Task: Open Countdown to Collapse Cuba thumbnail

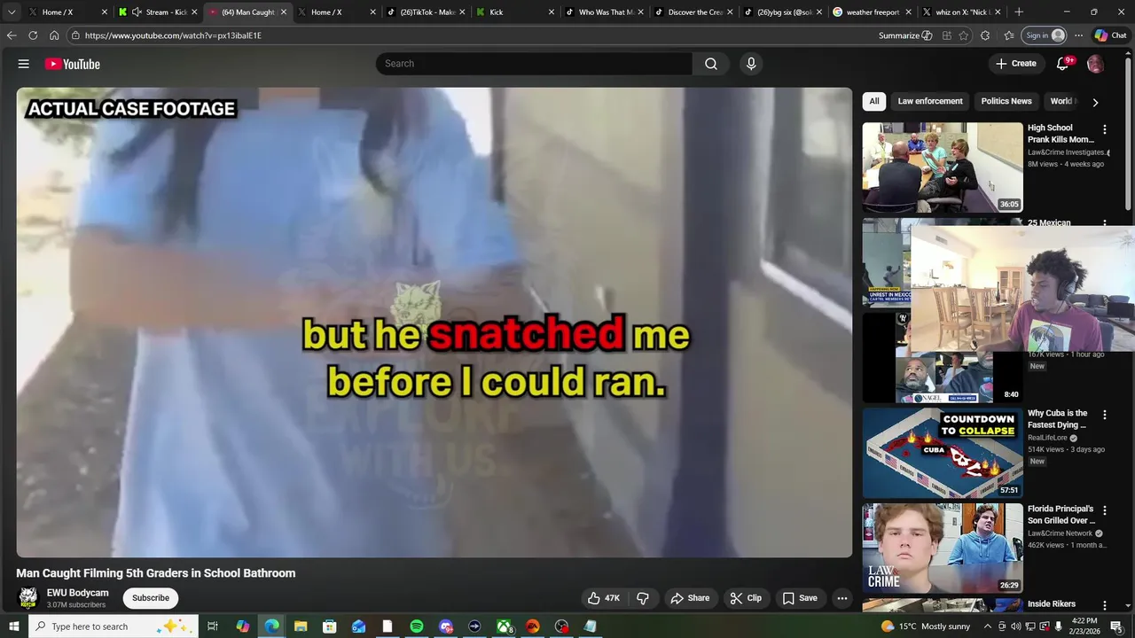Action: point(943,453)
